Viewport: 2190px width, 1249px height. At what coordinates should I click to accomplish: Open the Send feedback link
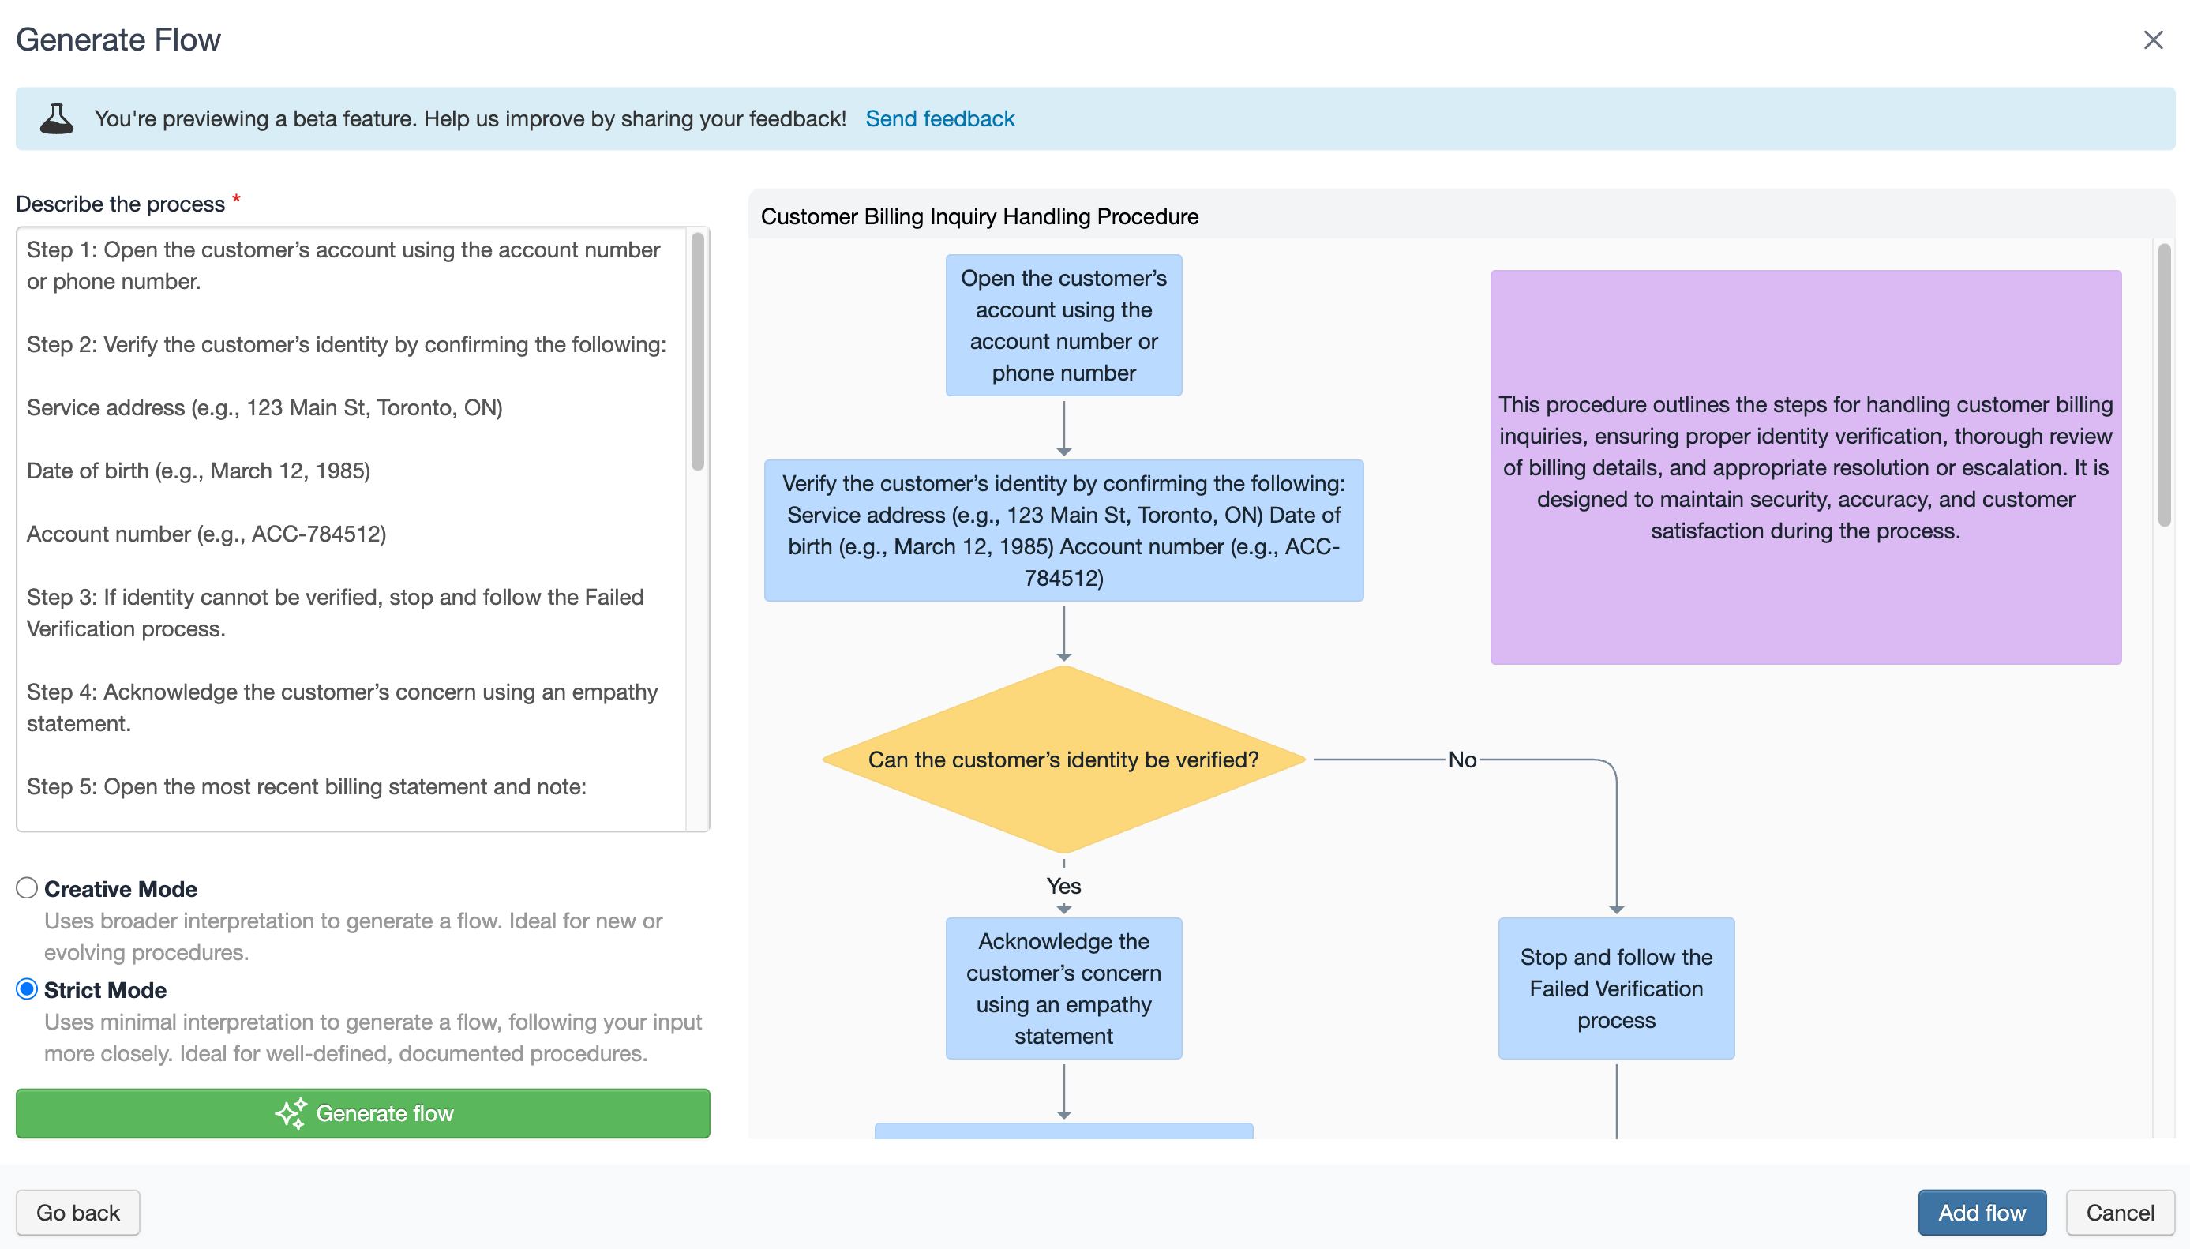tap(939, 118)
